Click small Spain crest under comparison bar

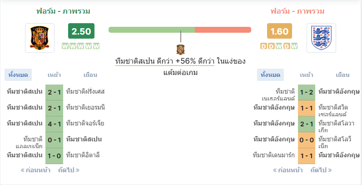(180, 50)
